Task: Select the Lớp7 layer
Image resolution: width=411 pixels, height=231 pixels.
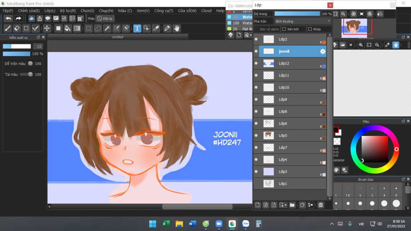Action: (293, 148)
